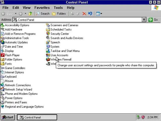
Task: Open the Mouse icon
Action: pyautogui.click(x=3, y=81)
